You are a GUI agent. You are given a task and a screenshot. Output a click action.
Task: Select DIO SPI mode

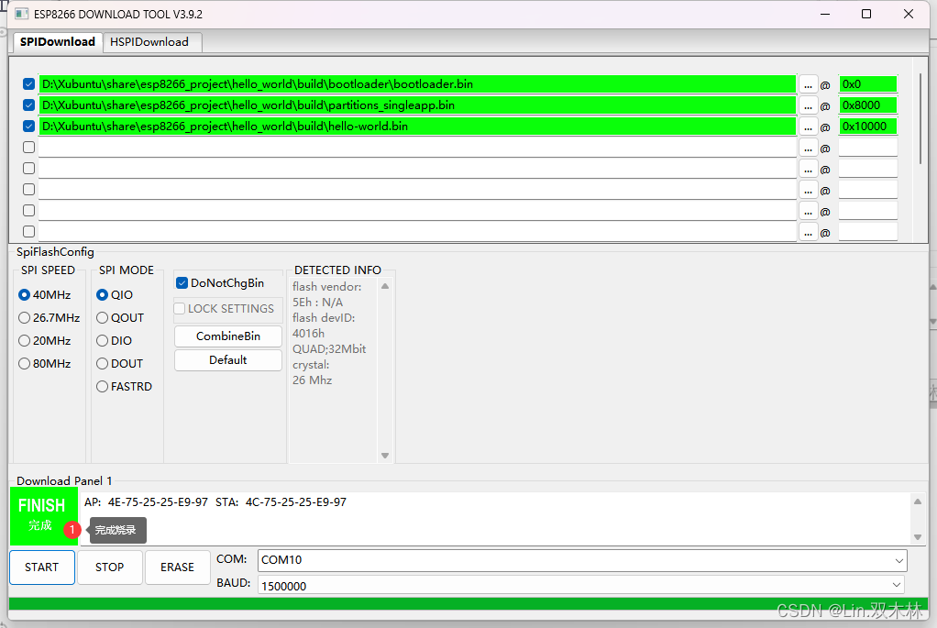pyautogui.click(x=102, y=340)
